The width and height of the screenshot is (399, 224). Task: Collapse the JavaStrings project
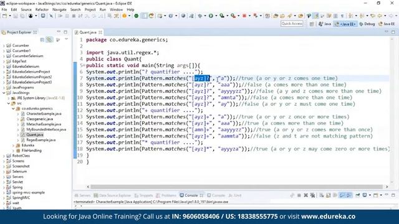point(4,93)
